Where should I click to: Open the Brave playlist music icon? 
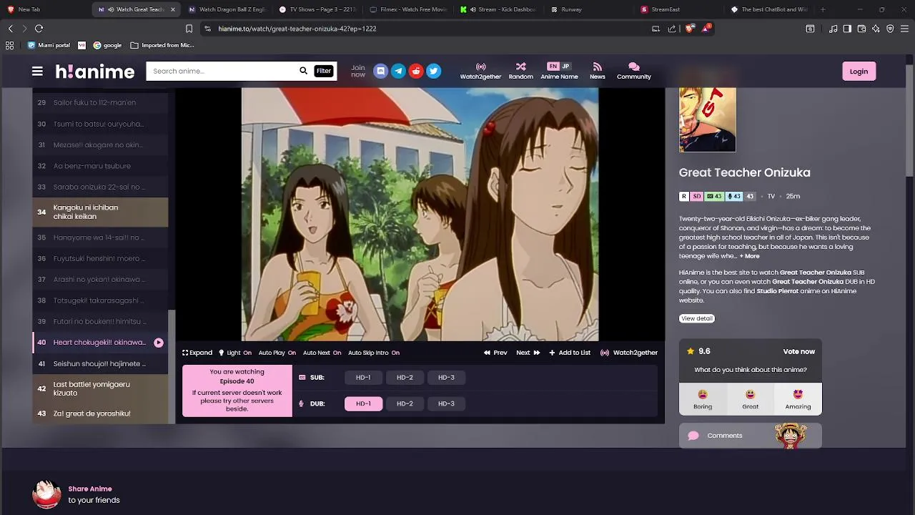coord(834,29)
